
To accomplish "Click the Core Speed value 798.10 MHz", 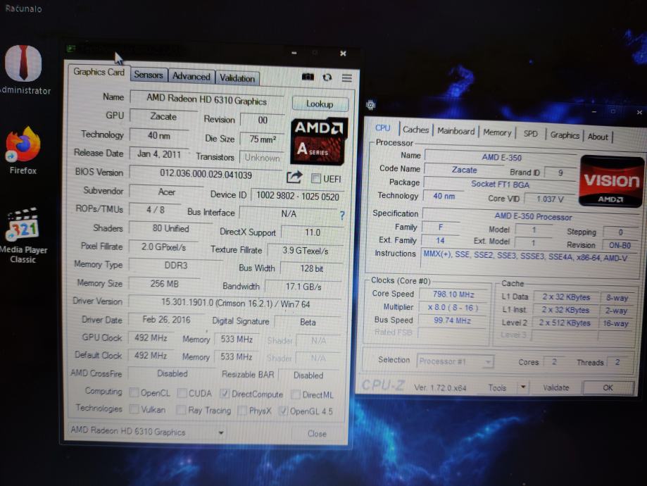I will tap(453, 294).
